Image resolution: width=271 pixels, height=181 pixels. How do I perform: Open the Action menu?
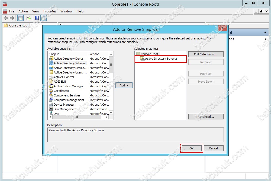[x=23, y=11]
